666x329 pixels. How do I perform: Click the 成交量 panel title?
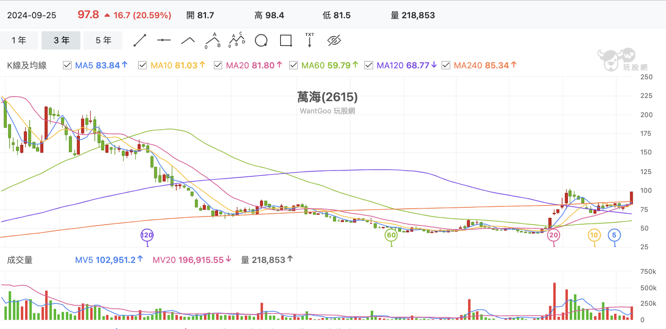[20, 260]
